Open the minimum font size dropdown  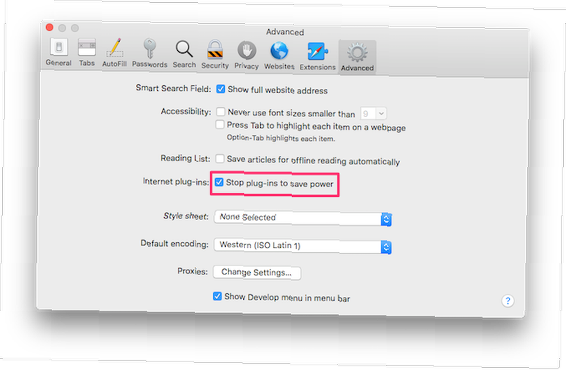tap(373, 114)
